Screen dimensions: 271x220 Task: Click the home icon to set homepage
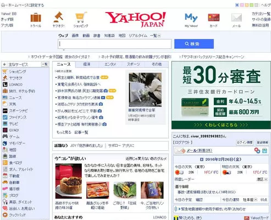(x=3, y=5)
